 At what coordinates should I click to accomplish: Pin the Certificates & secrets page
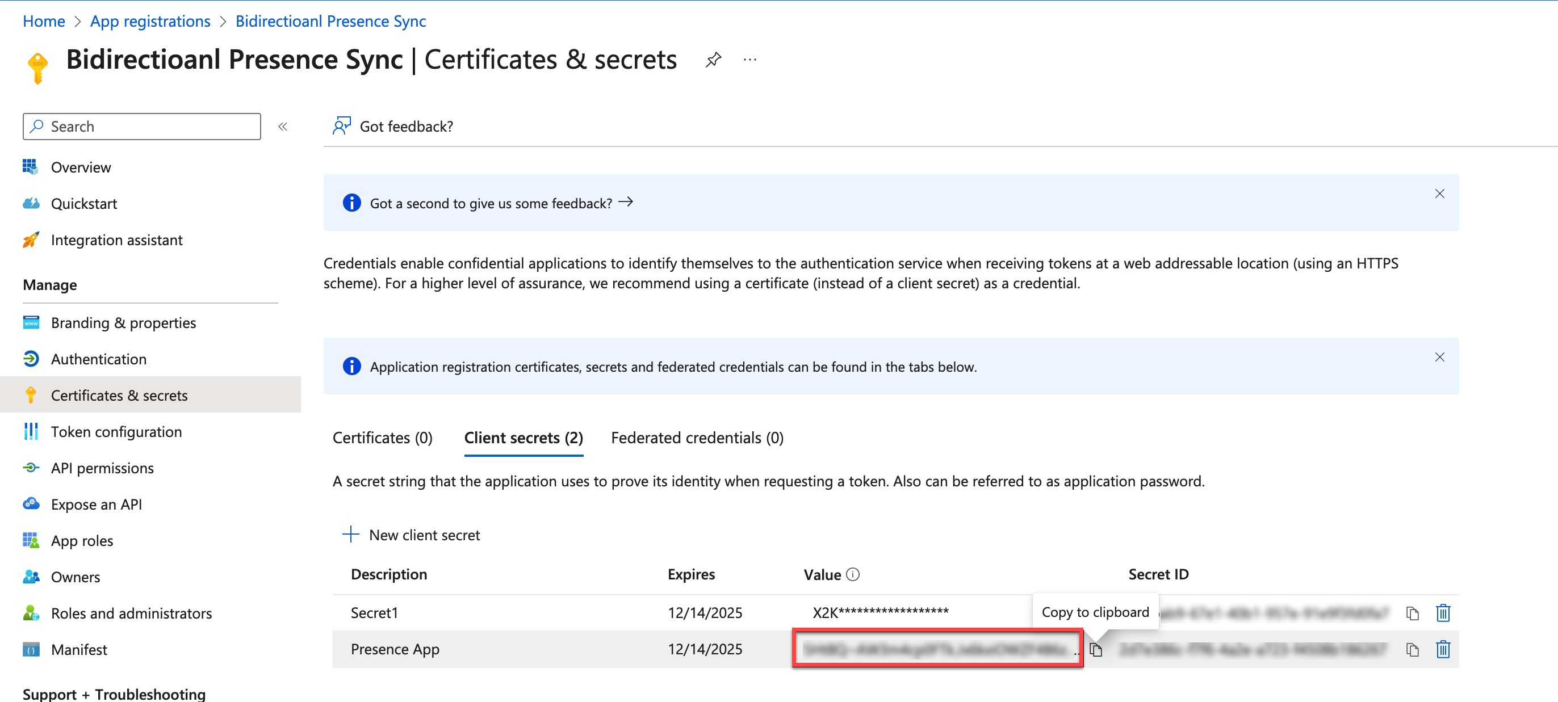point(713,59)
